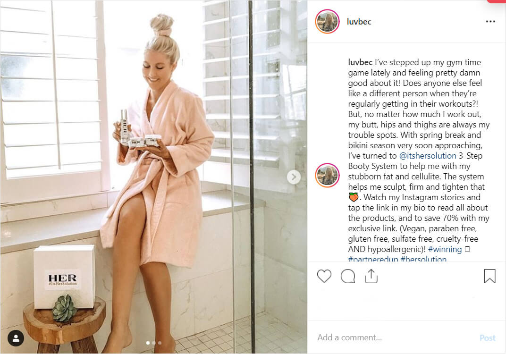
Task: Jump to the third carousel dot
Action: (160, 343)
